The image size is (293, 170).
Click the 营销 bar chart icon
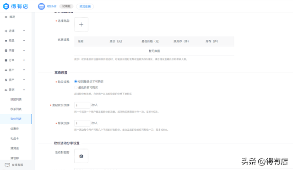coord(6,90)
